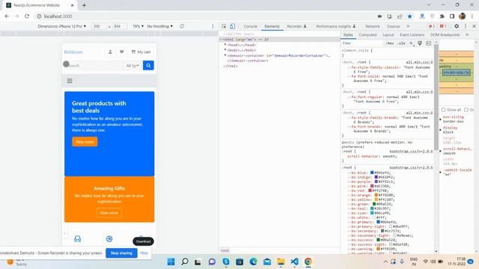Open the Layout subtab
The width and height of the screenshot is (479, 269).
388,35
